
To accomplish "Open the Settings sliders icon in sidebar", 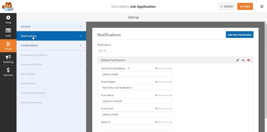I will pos(8,44).
